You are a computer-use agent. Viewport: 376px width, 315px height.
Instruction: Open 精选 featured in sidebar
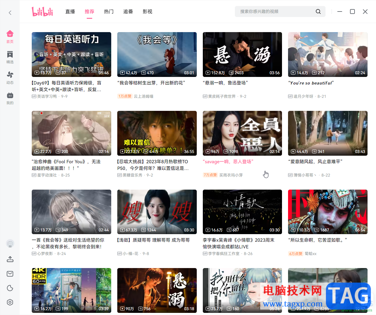10,57
